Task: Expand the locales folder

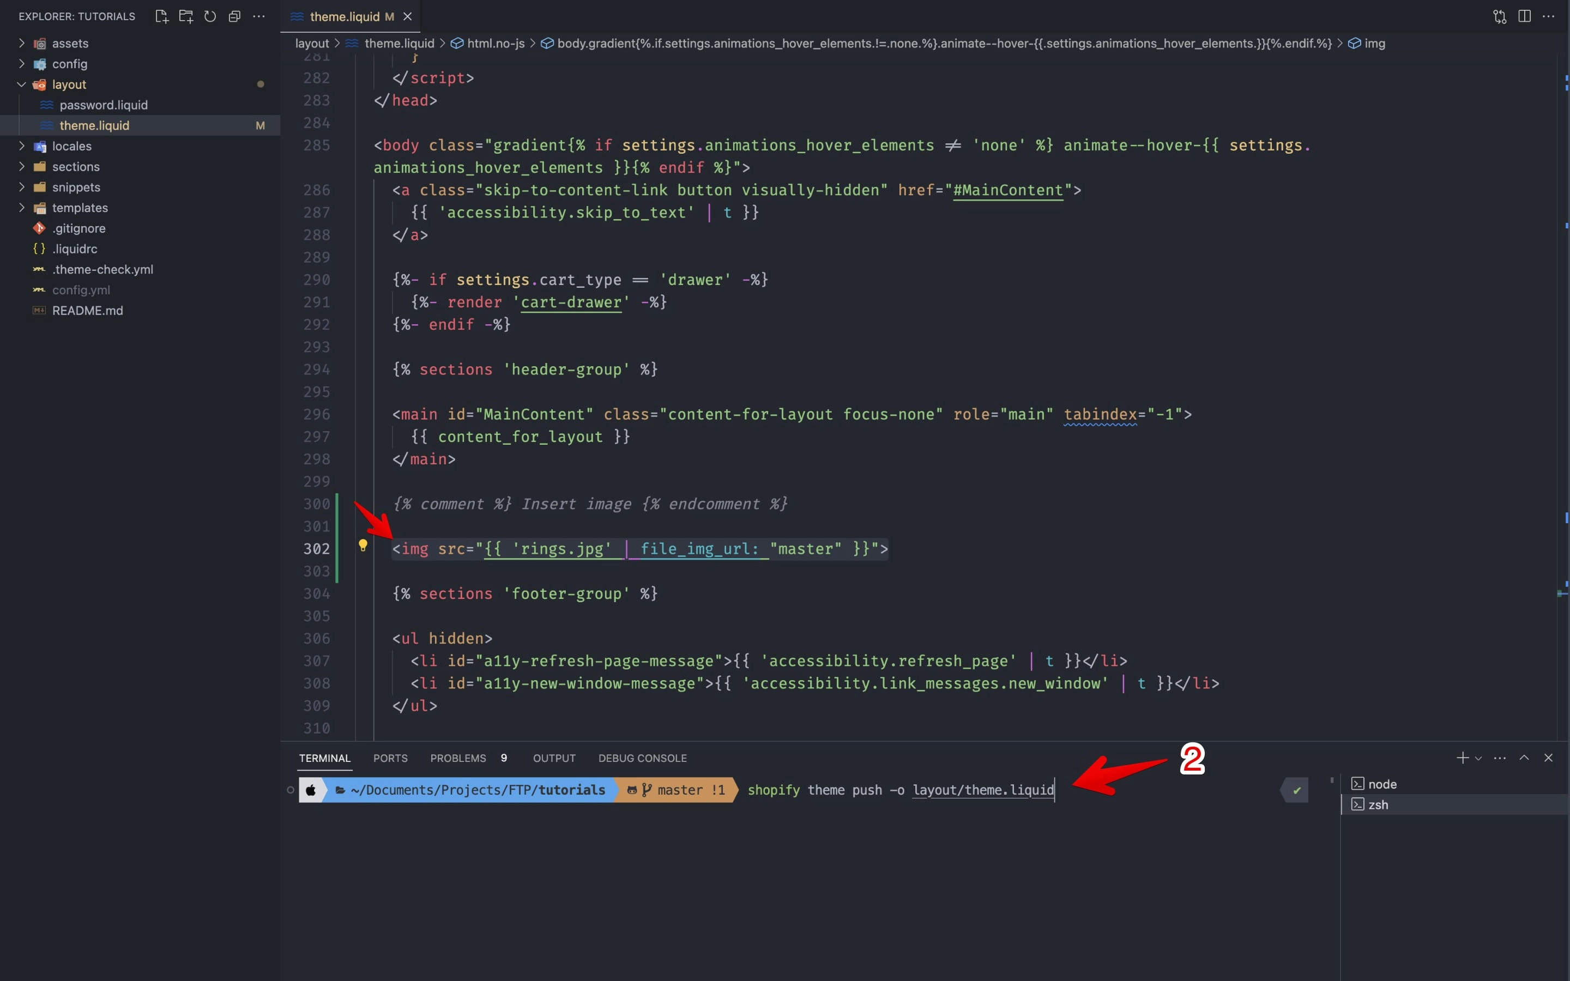Action: 140,146
